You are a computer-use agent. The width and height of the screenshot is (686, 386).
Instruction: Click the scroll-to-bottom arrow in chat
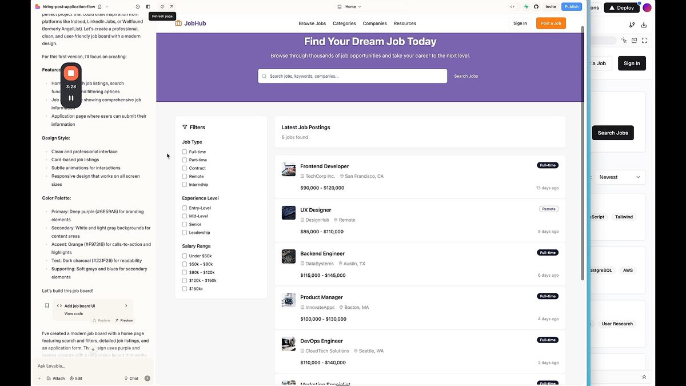tap(93, 349)
